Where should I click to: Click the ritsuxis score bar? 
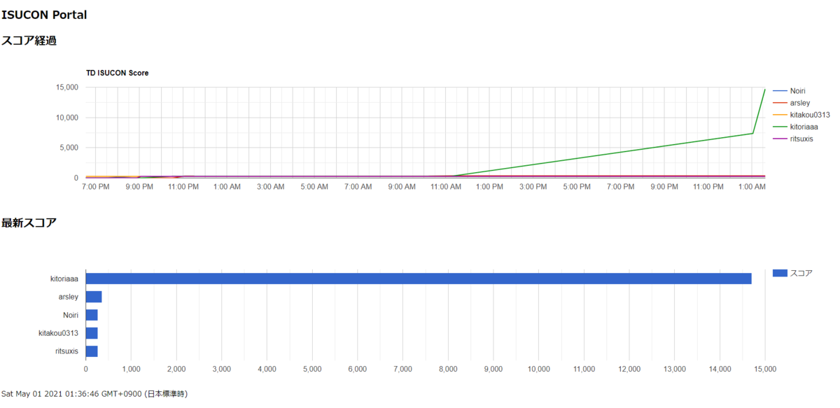tap(92, 351)
